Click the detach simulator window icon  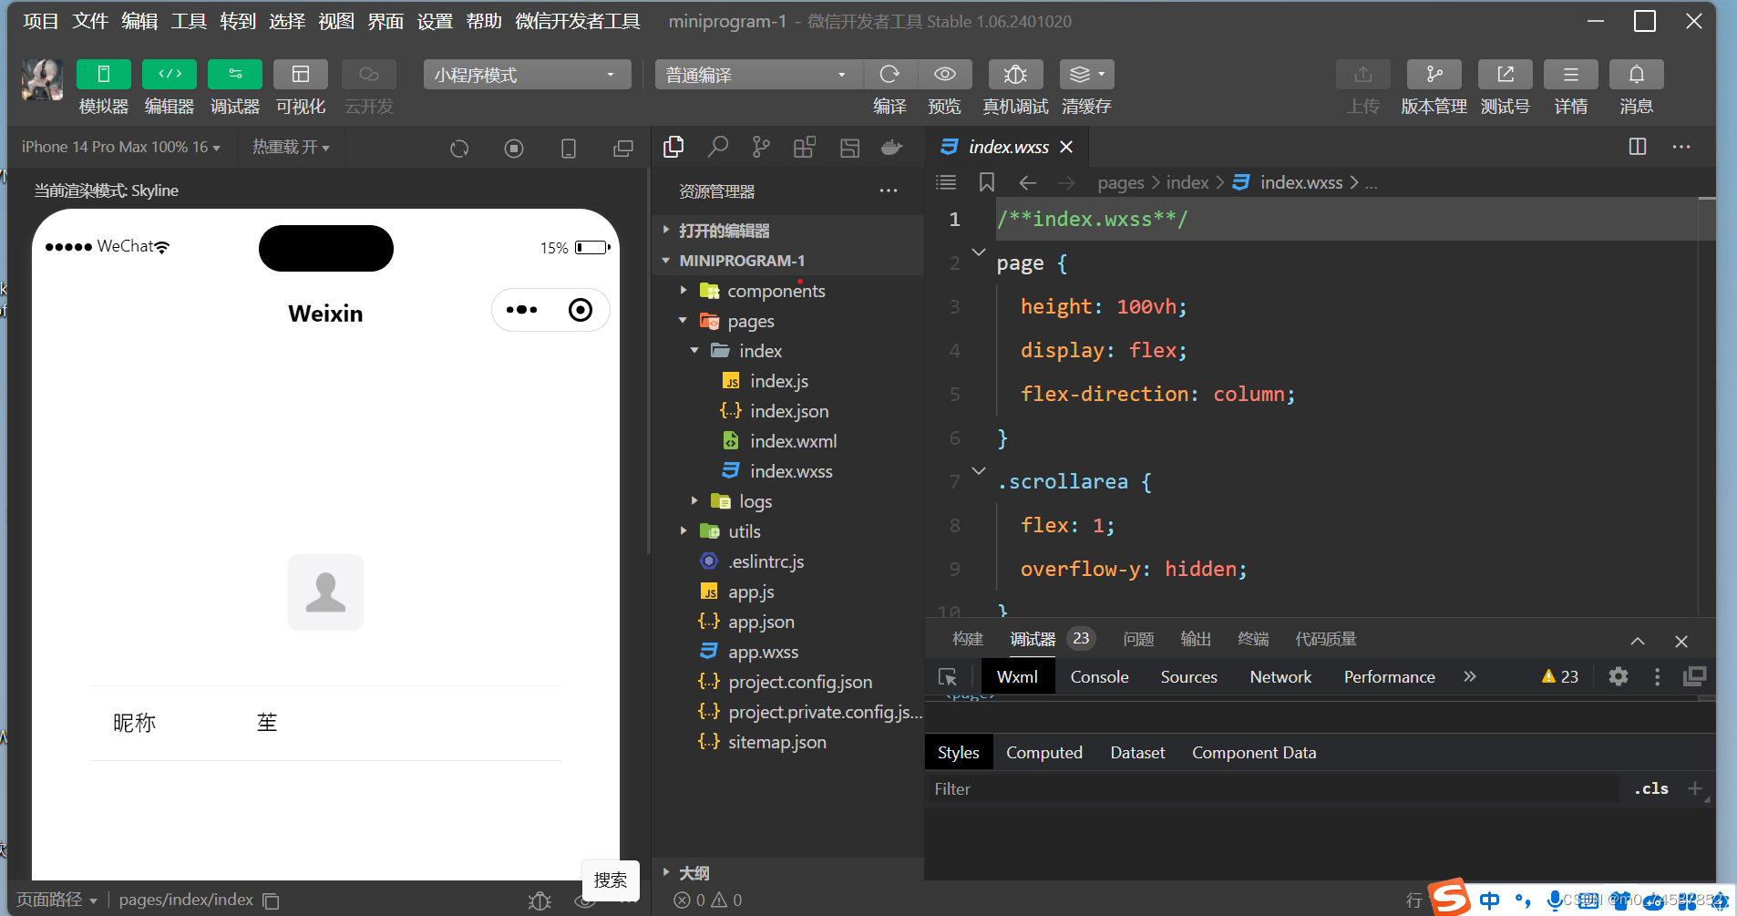pyautogui.click(x=623, y=148)
